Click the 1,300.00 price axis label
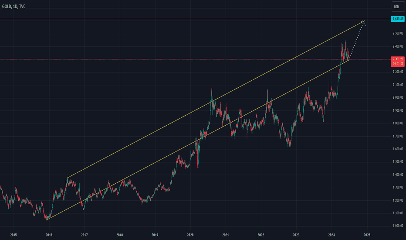The width and height of the screenshot is (406, 240). 398,187
